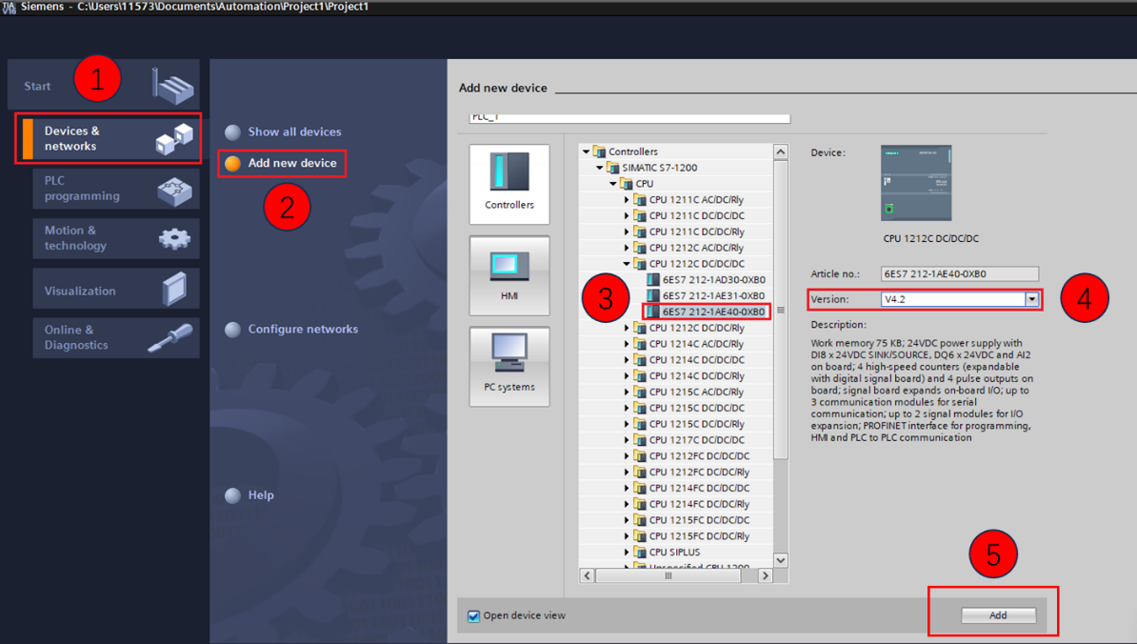Click the horizontal scrollbar thumb of tree
Screen dimensions: 1137x644
(668, 575)
